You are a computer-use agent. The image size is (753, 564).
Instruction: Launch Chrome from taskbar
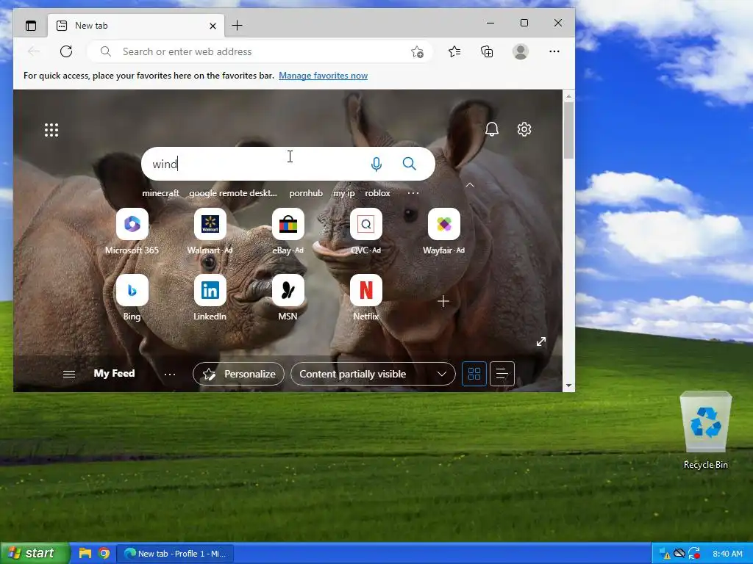point(104,553)
